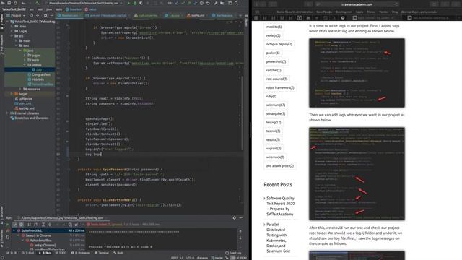
Task: Select pom.xml in project tree
Action: point(25,103)
